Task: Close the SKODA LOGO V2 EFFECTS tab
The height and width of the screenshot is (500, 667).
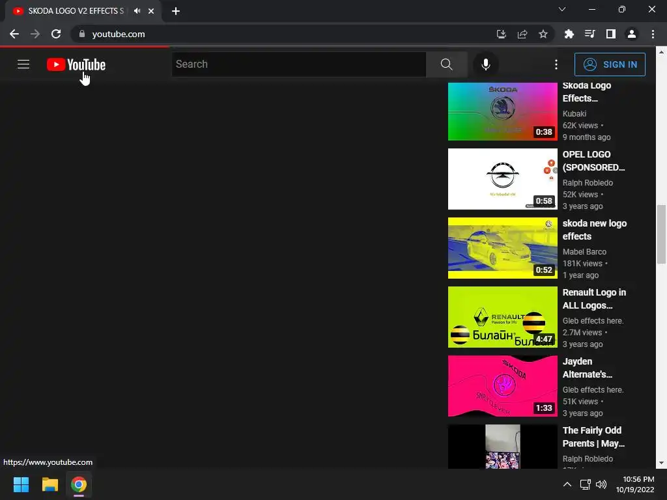Action: (x=151, y=11)
